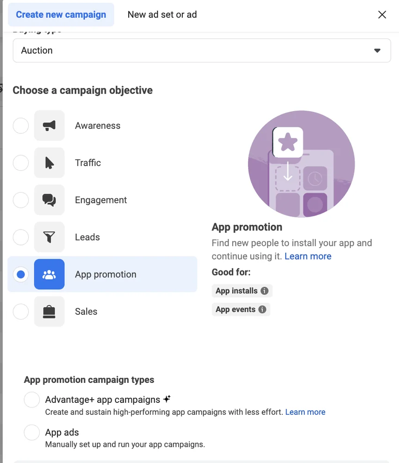Click the sparkle icon beside Advantage+ app campaigns

(x=167, y=399)
